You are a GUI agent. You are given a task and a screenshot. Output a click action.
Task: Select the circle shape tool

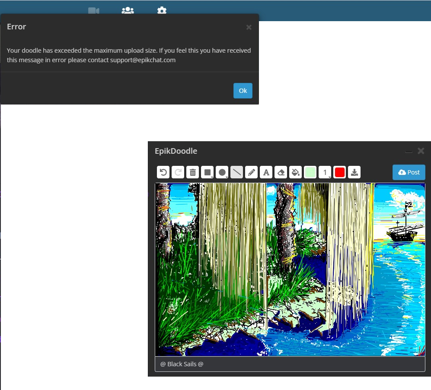tap(222, 172)
